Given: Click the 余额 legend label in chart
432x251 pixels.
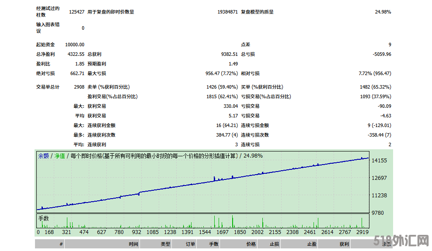Looking at the screenshot, I should 43,156.
